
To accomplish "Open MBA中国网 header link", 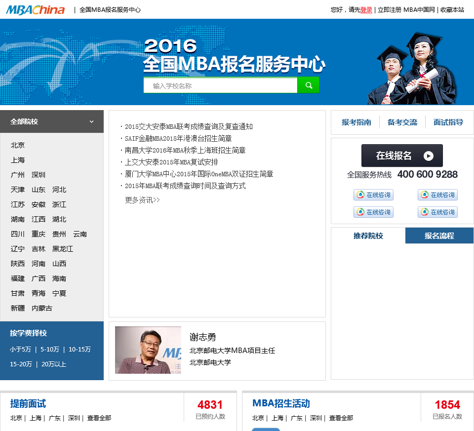I will pyautogui.click(x=419, y=10).
